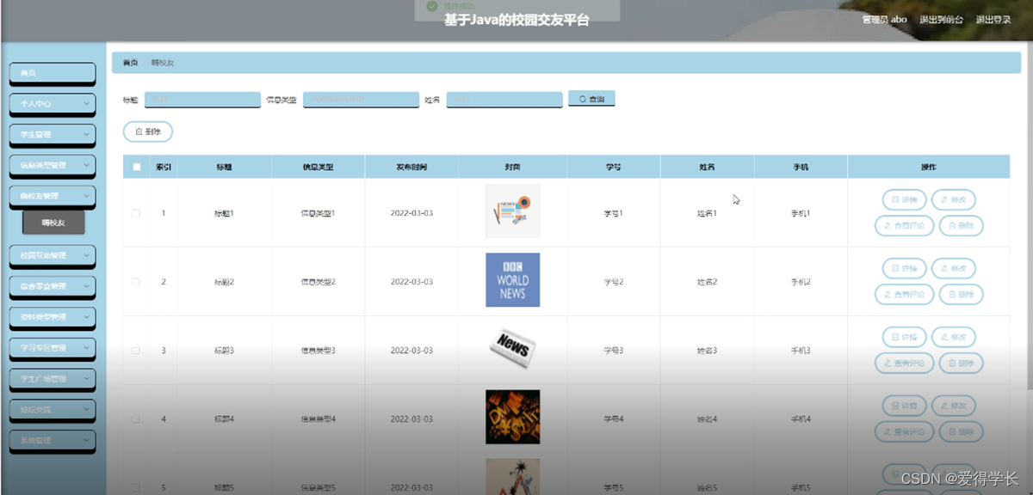Check the checkbox for row 1
Screen dimensions: 1033x495
[136, 213]
